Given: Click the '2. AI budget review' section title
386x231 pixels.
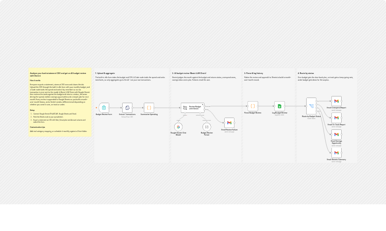Looking at the screenshot, I should click(189, 73).
